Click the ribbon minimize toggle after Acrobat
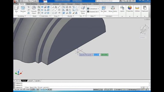The height and width of the screenshot is (92, 164). [x=104, y=4]
